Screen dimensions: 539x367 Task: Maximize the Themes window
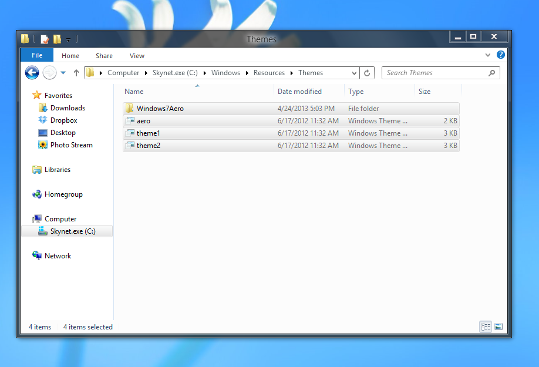(473, 36)
